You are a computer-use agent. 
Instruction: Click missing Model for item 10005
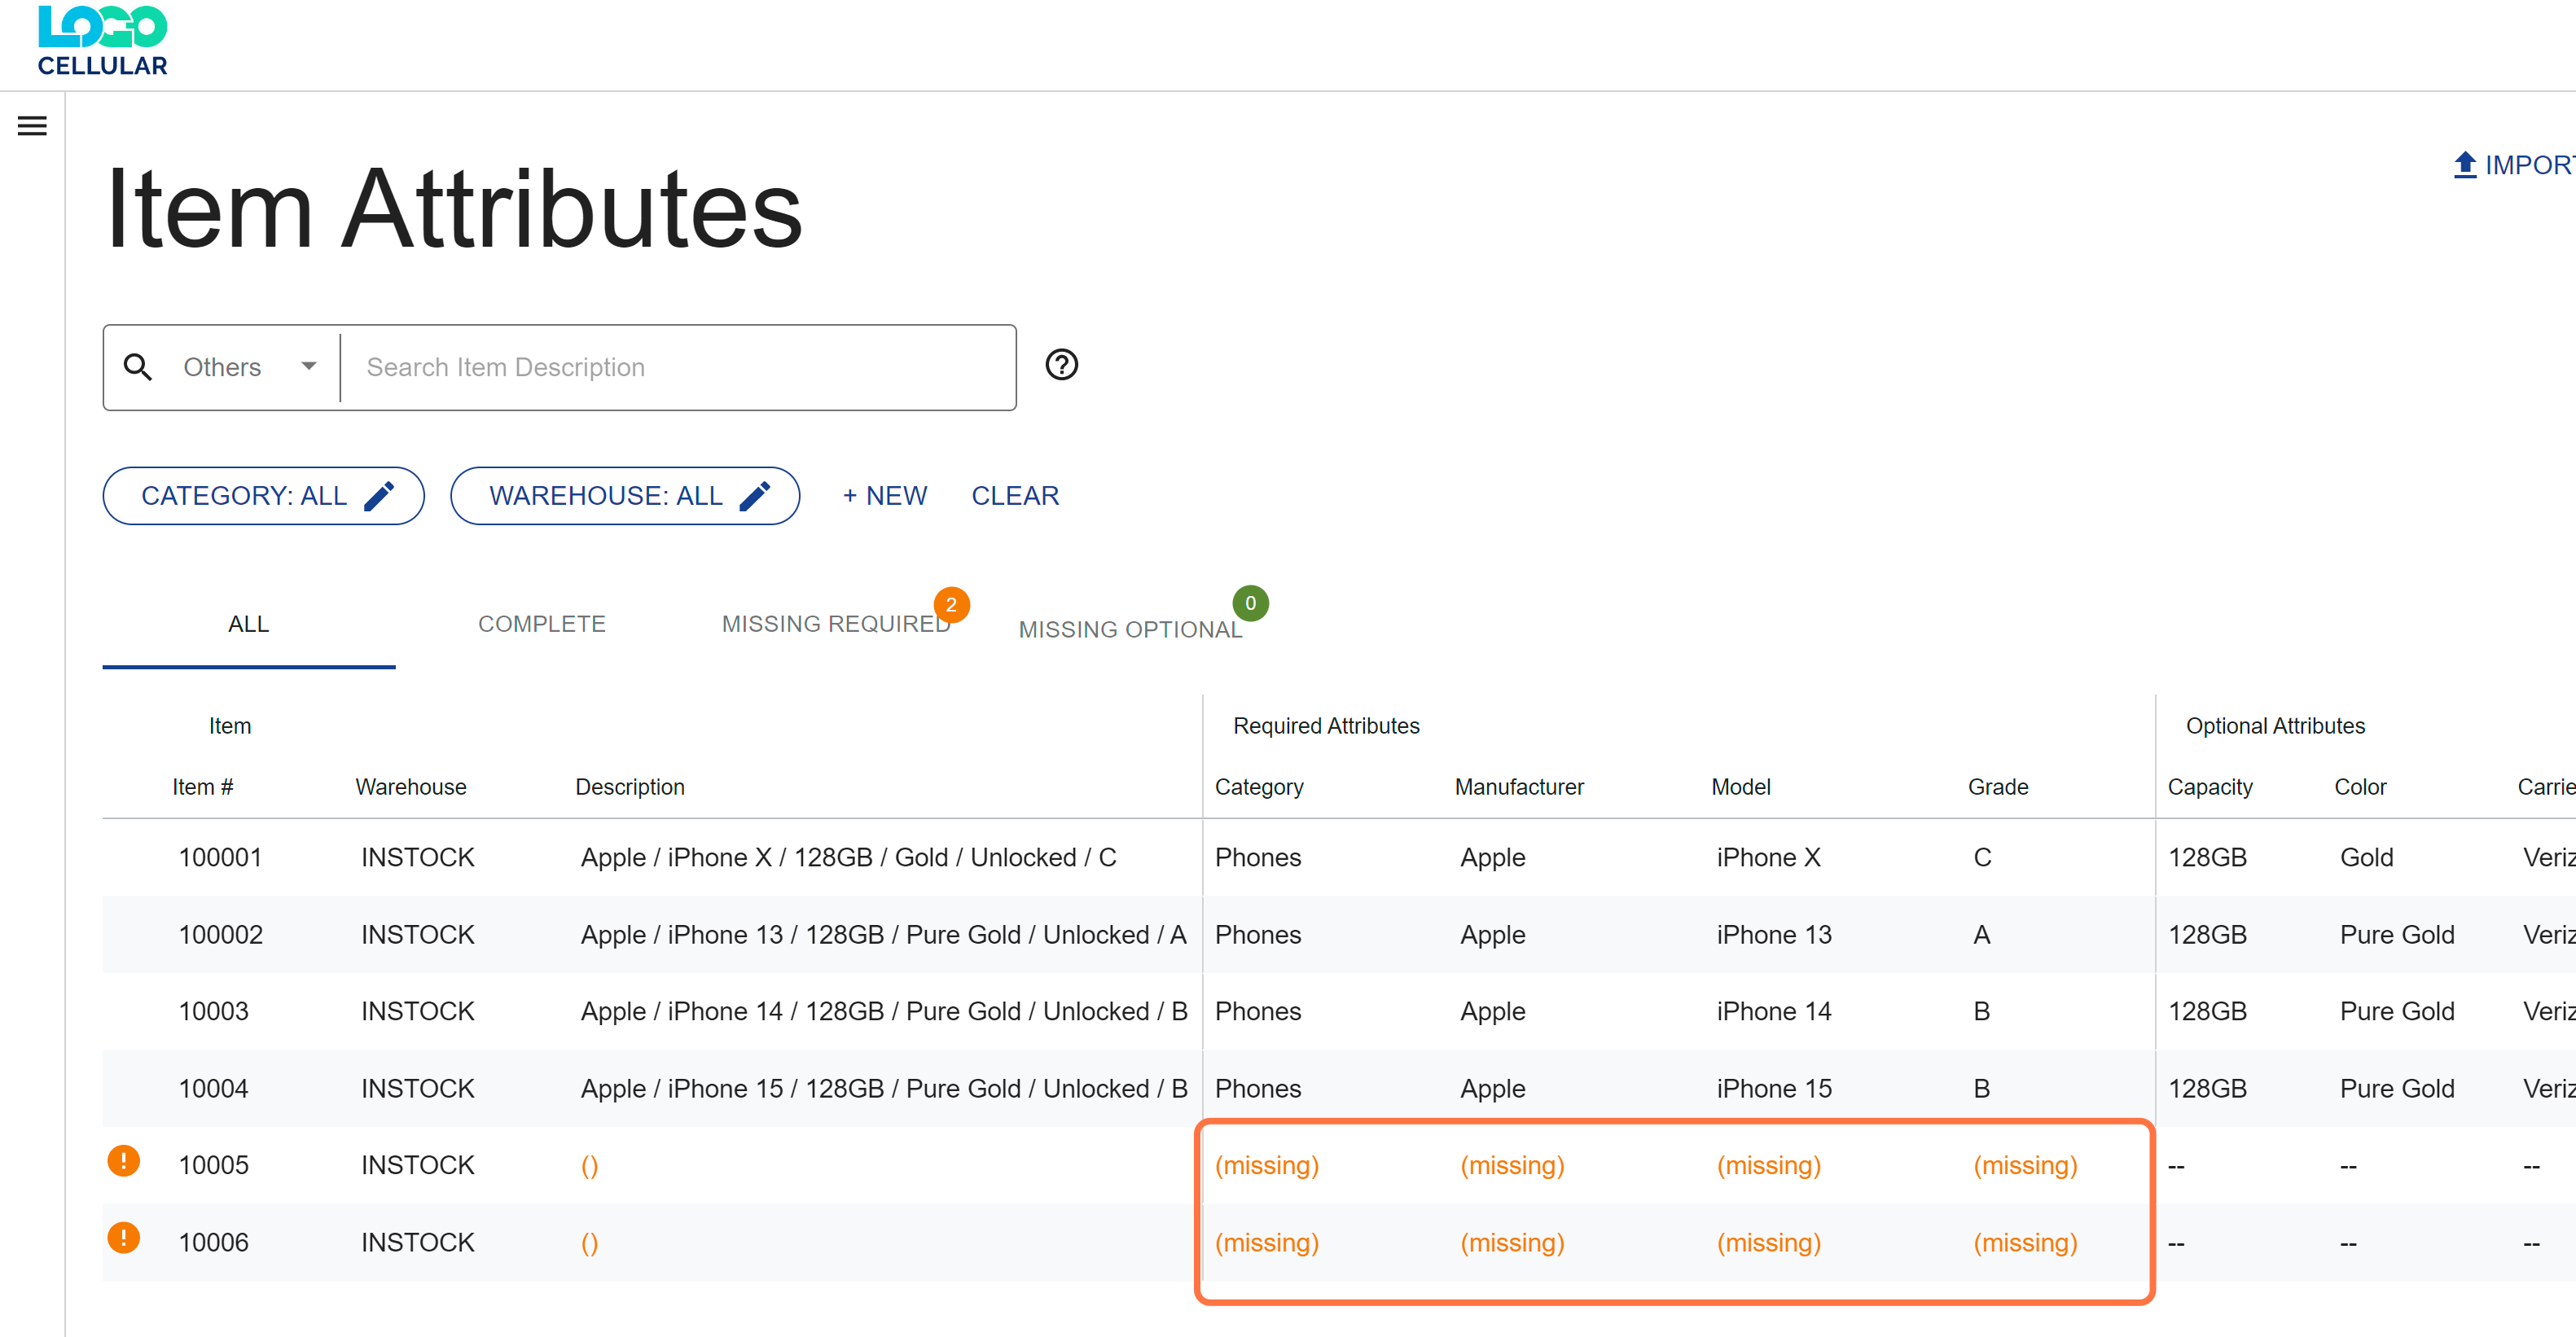pos(1768,1166)
